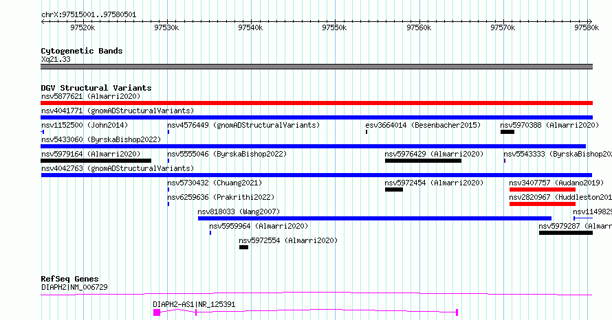Click the nsv4041771 (gnomADStructuralVariants) label
This screenshot has height=320, width=612.
[118, 111]
